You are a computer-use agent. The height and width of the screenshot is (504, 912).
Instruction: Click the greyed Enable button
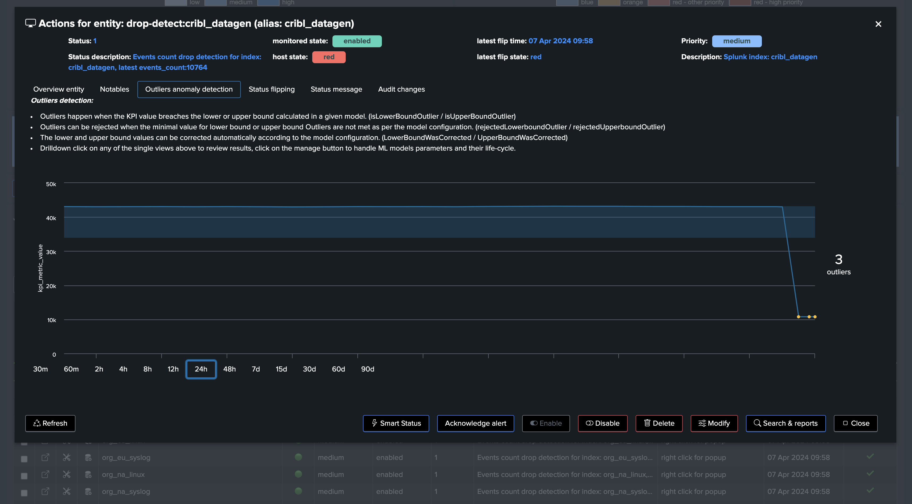546,423
